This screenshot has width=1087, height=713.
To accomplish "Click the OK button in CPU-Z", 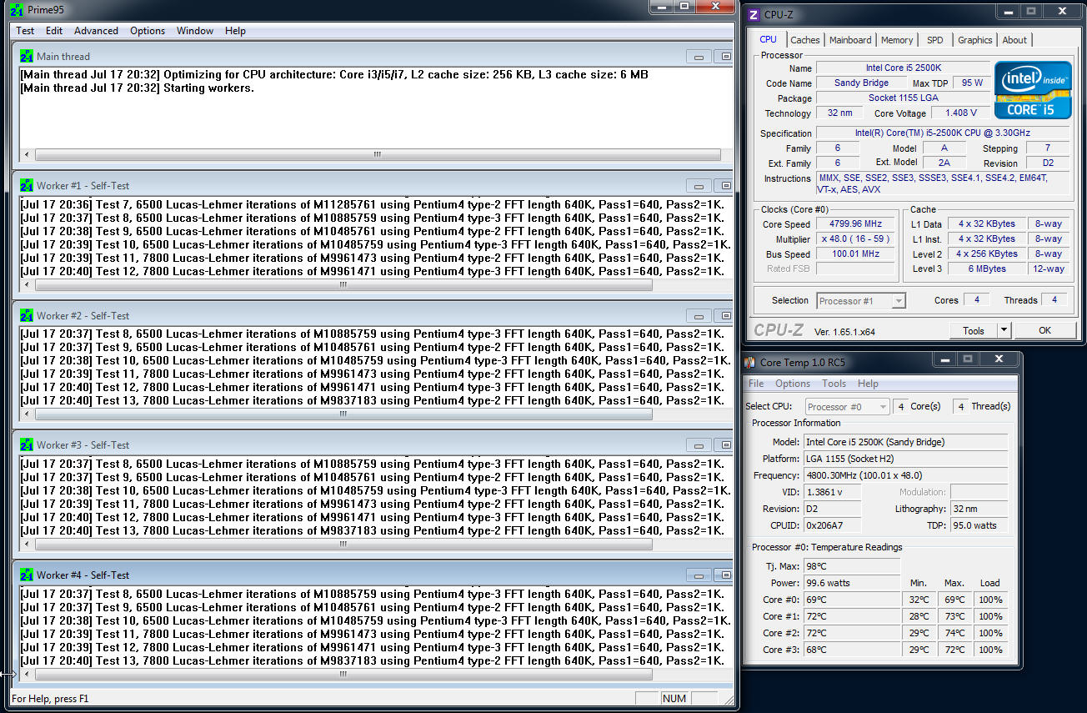I will [x=1044, y=331].
